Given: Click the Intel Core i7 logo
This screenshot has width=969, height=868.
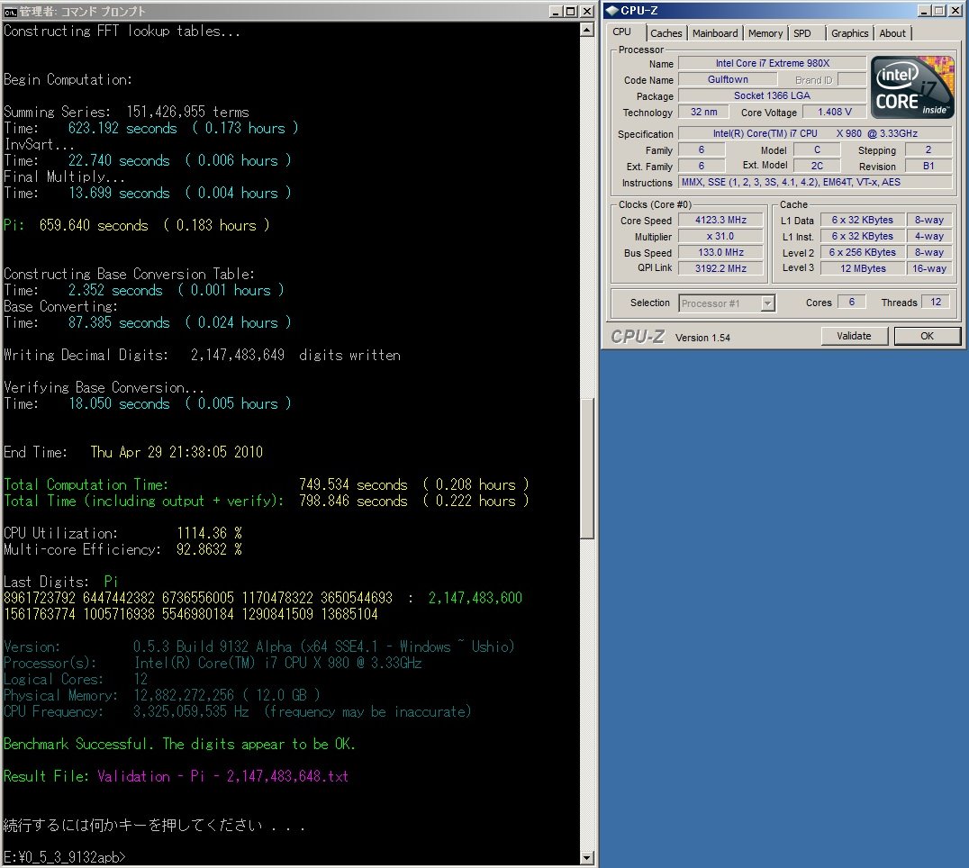Looking at the screenshot, I should [911, 87].
